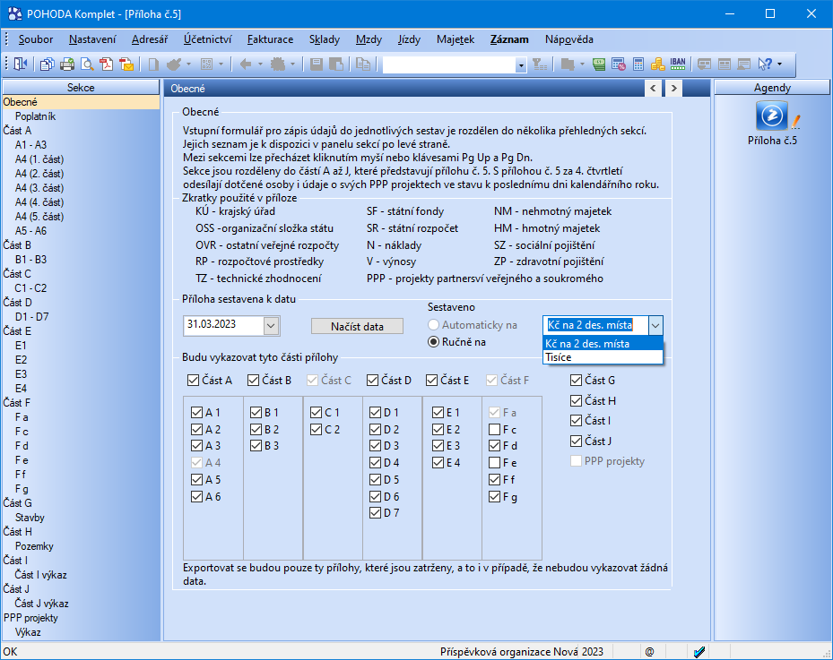Click the greyed save-all diskettes icon
This screenshot has height=660, width=833.
(x=336, y=64)
